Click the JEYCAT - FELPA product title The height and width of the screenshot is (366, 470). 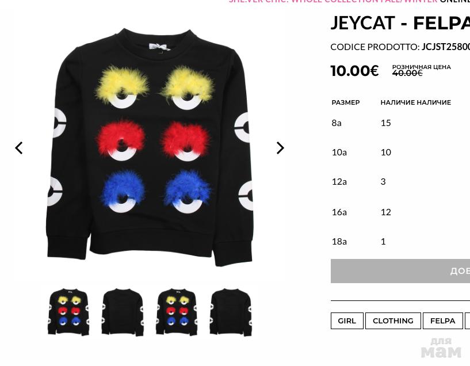pos(400,23)
